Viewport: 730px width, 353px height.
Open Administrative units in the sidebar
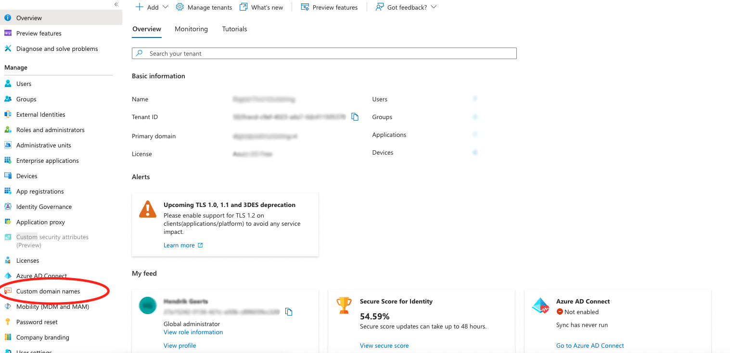(x=44, y=145)
